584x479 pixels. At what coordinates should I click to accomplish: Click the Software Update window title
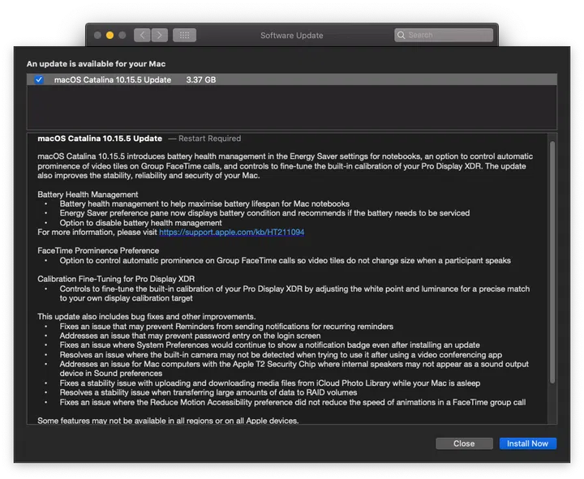pyautogui.click(x=291, y=36)
